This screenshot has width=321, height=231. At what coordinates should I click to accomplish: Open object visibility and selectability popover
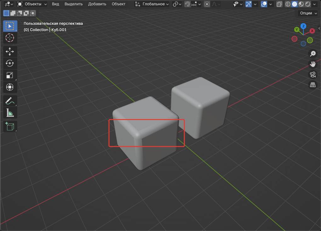coord(238,4)
